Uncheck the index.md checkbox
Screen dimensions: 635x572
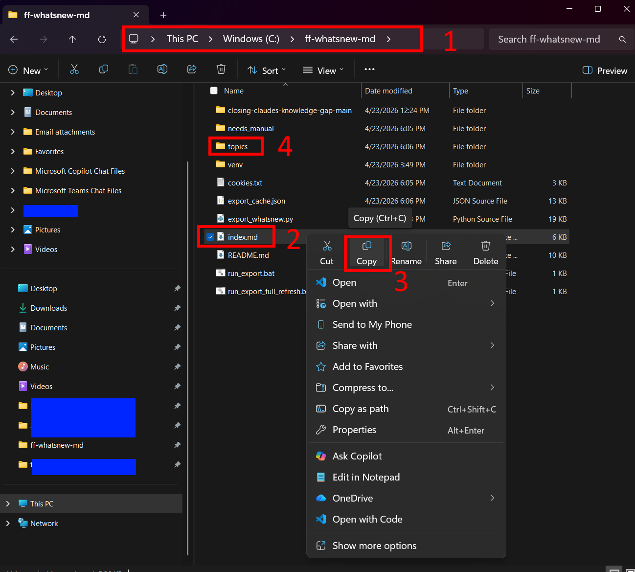pyautogui.click(x=210, y=237)
